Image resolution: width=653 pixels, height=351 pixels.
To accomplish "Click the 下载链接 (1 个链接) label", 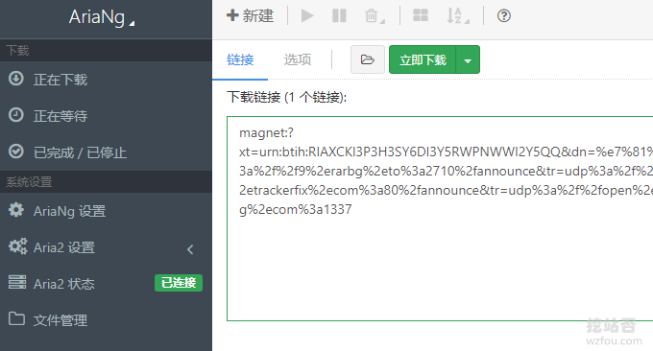I will click(x=286, y=97).
